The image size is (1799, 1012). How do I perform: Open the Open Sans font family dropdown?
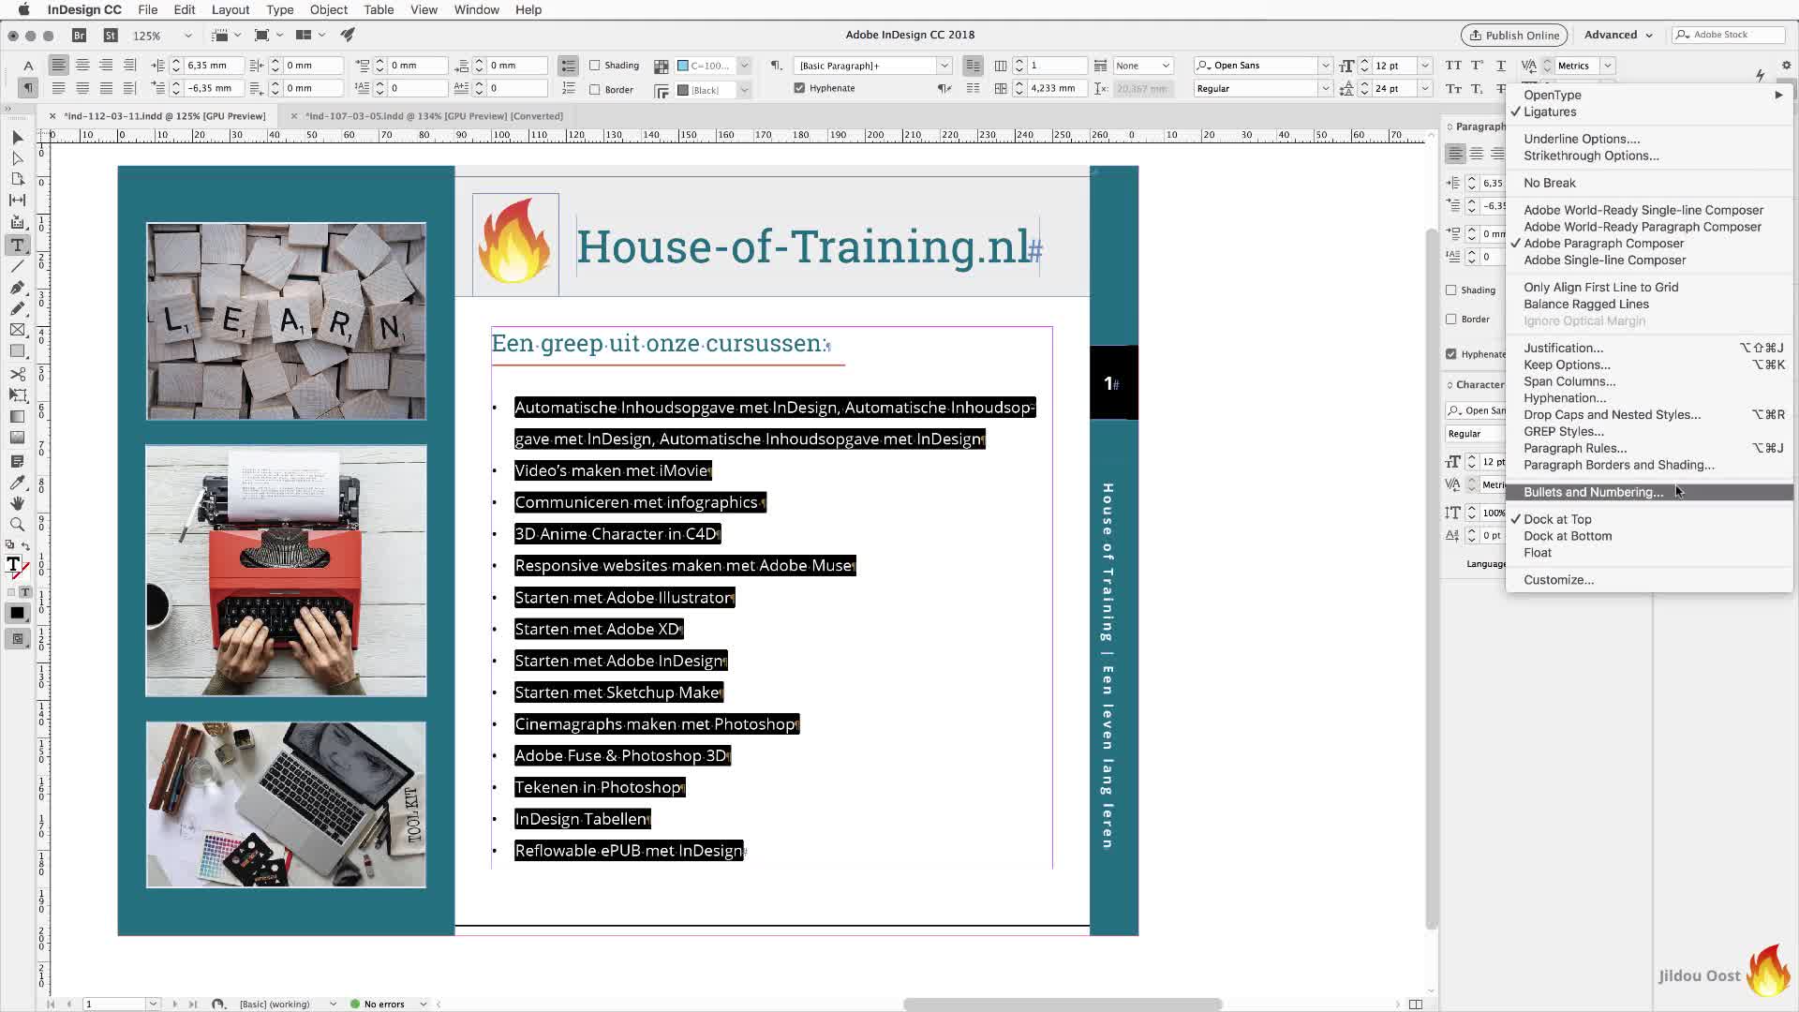[x=1325, y=66]
